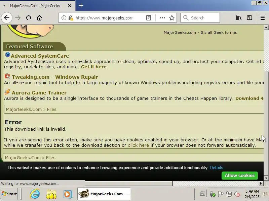
Task: Click the vertical scrollbar up arrow
Action: pos(266,27)
